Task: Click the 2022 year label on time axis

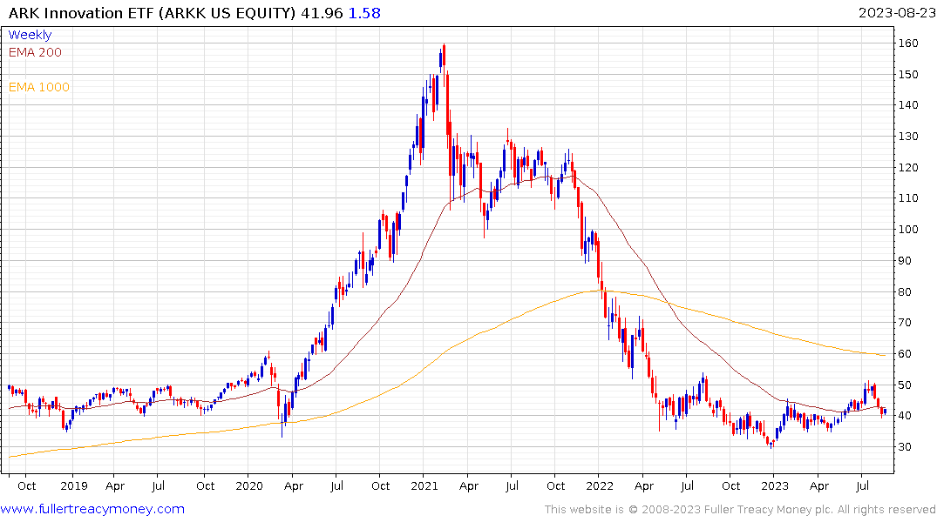Action: click(x=600, y=485)
